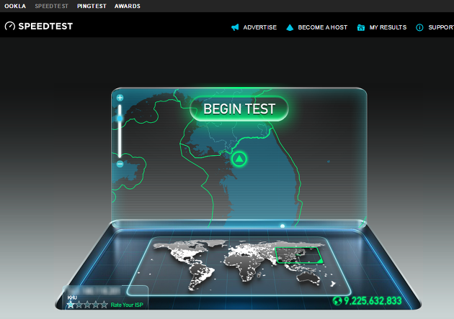
Task: Switch to the SPEEDTEST top tab
Action: (x=52, y=6)
